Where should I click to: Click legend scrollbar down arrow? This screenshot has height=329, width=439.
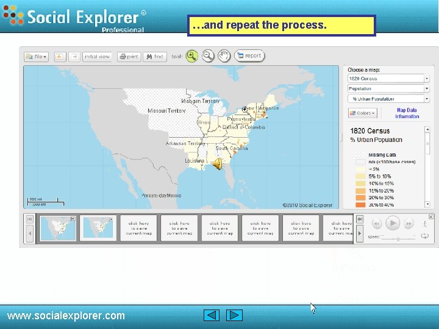(x=427, y=204)
